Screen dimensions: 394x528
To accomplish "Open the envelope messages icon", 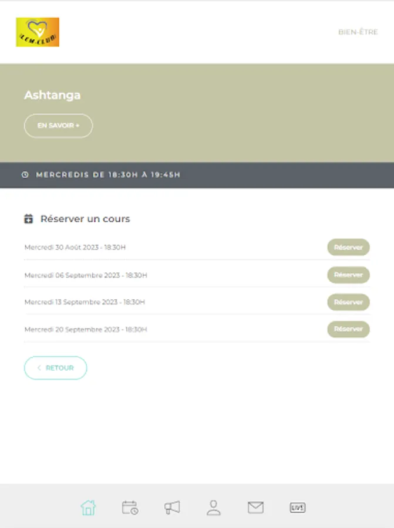I will coord(255,507).
